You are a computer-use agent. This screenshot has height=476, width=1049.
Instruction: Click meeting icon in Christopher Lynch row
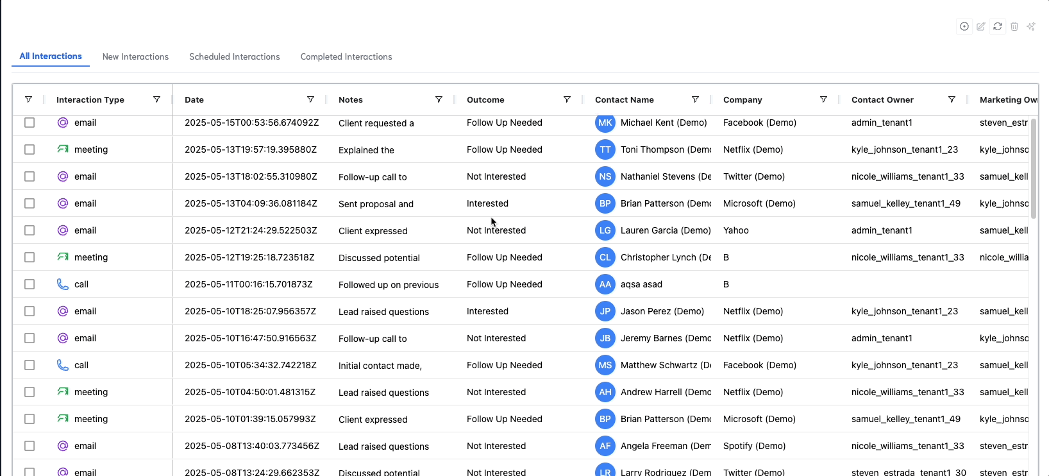click(63, 257)
